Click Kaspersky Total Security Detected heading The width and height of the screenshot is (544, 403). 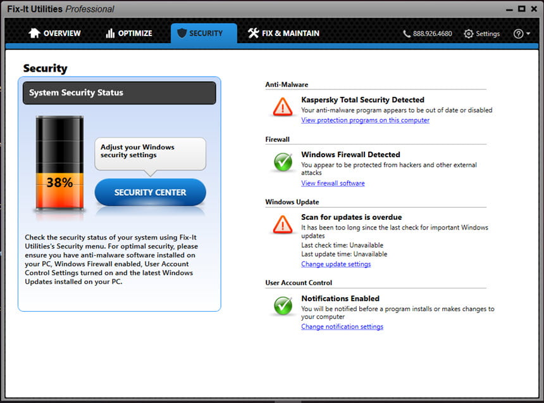click(362, 100)
